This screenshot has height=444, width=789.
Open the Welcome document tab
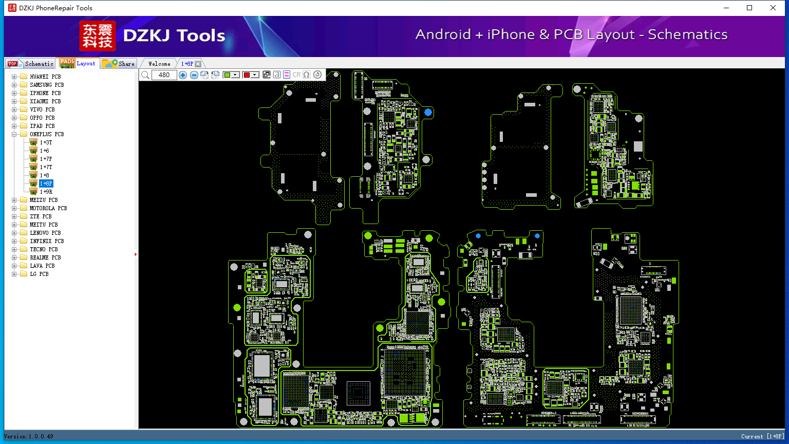coord(159,64)
